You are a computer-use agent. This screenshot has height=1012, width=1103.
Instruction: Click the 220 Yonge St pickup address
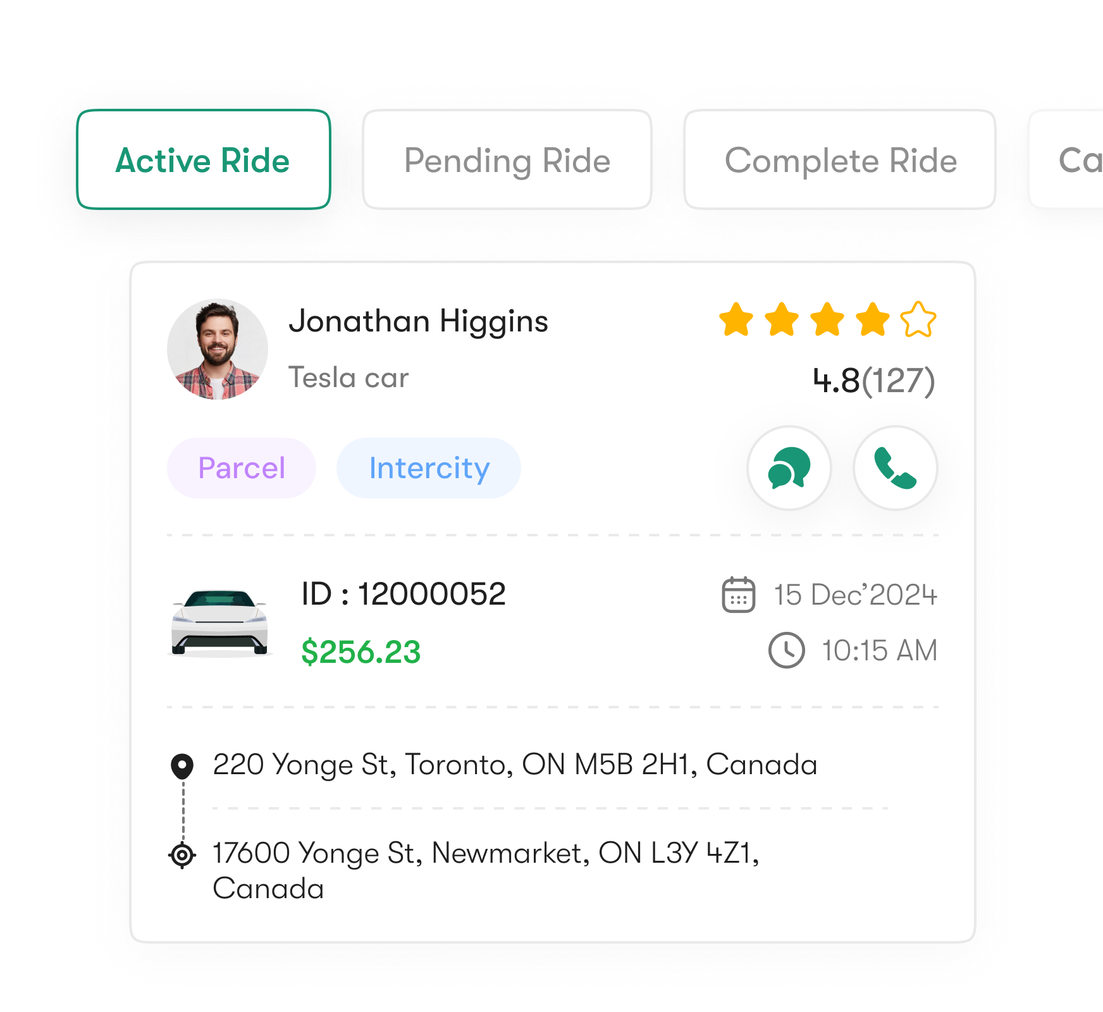[515, 765]
